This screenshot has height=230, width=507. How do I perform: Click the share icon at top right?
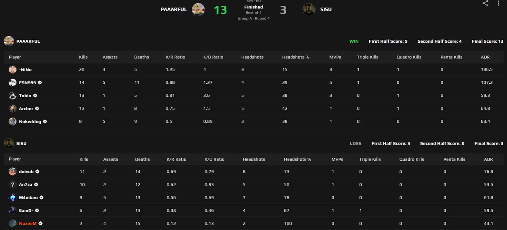[x=485, y=3]
